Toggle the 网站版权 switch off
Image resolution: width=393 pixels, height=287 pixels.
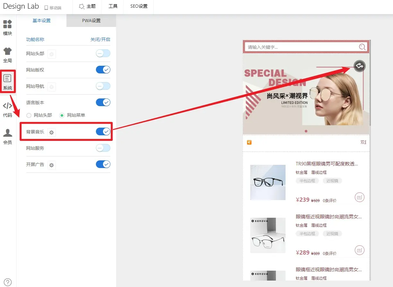[x=103, y=70]
